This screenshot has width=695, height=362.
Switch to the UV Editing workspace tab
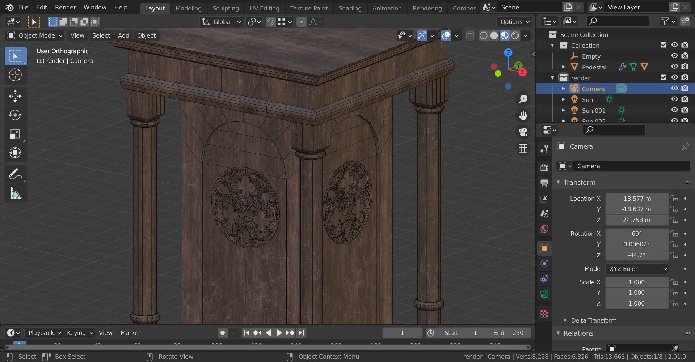pyautogui.click(x=264, y=8)
